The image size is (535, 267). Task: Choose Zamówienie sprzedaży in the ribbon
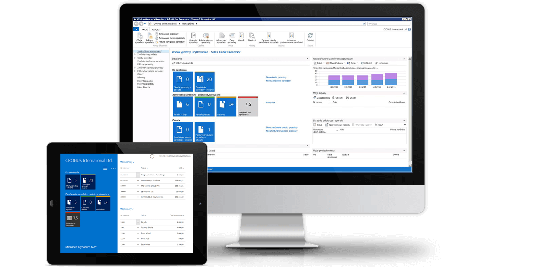click(x=169, y=34)
